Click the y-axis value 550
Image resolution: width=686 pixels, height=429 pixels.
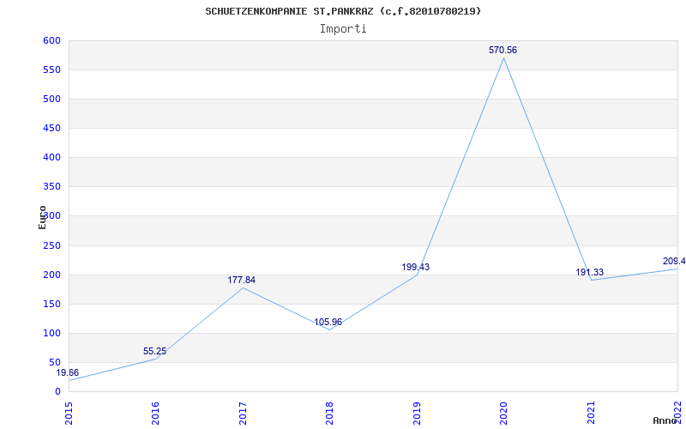[51, 70]
